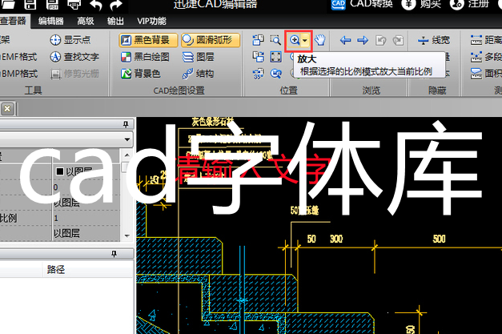
Task: Toggle the 圆滑弧形 smooth arcs option
Action: tap(211, 40)
